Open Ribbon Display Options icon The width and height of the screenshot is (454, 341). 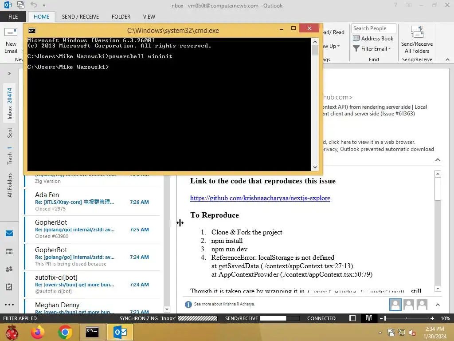tap(408, 5)
